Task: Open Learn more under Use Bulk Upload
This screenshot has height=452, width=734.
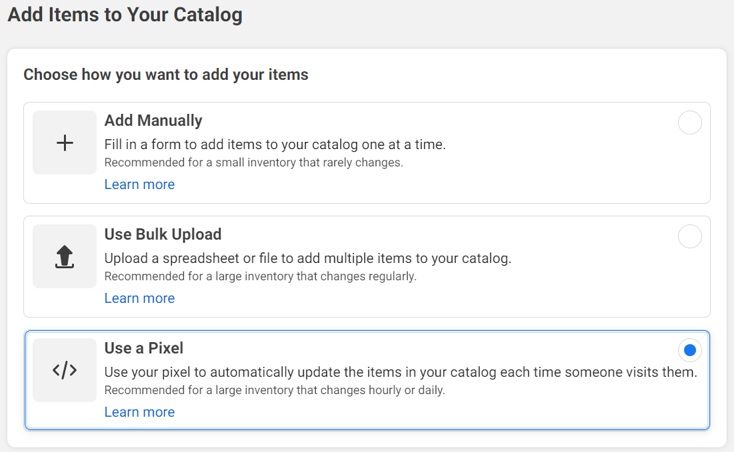Action: coord(139,298)
